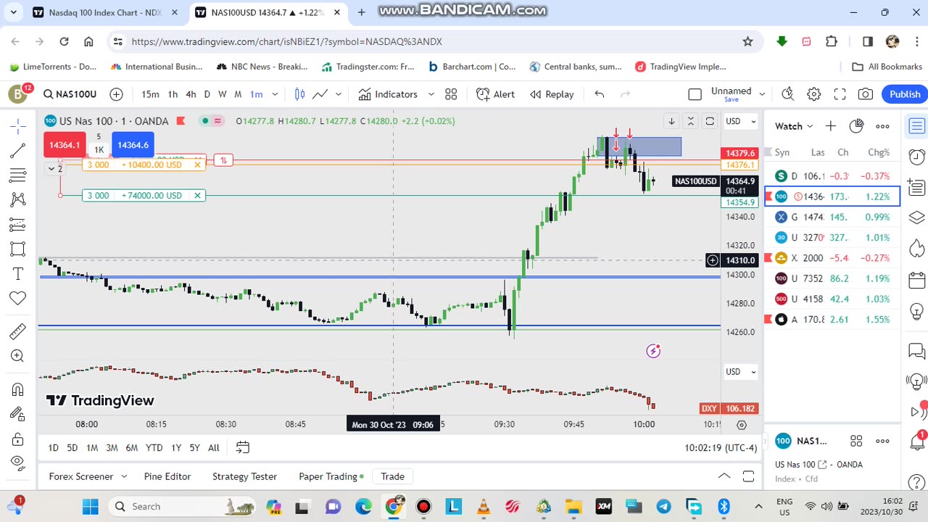
Task: Cancel the +10400.00 USD order line
Action: [x=197, y=165]
